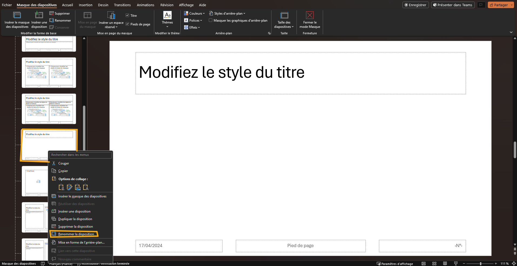The width and height of the screenshot is (517, 266).
Task: Open Styles d'arrière-plan dropdown
Action: click(x=227, y=14)
